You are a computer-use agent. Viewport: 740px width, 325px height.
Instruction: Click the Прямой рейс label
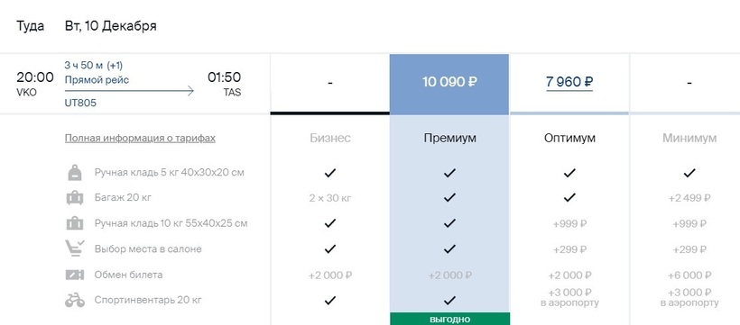point(97,80)
